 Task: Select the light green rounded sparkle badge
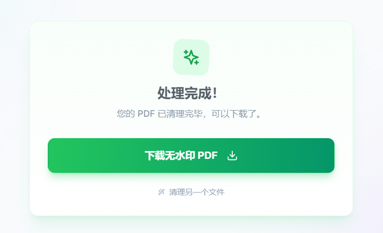(191, 57)
